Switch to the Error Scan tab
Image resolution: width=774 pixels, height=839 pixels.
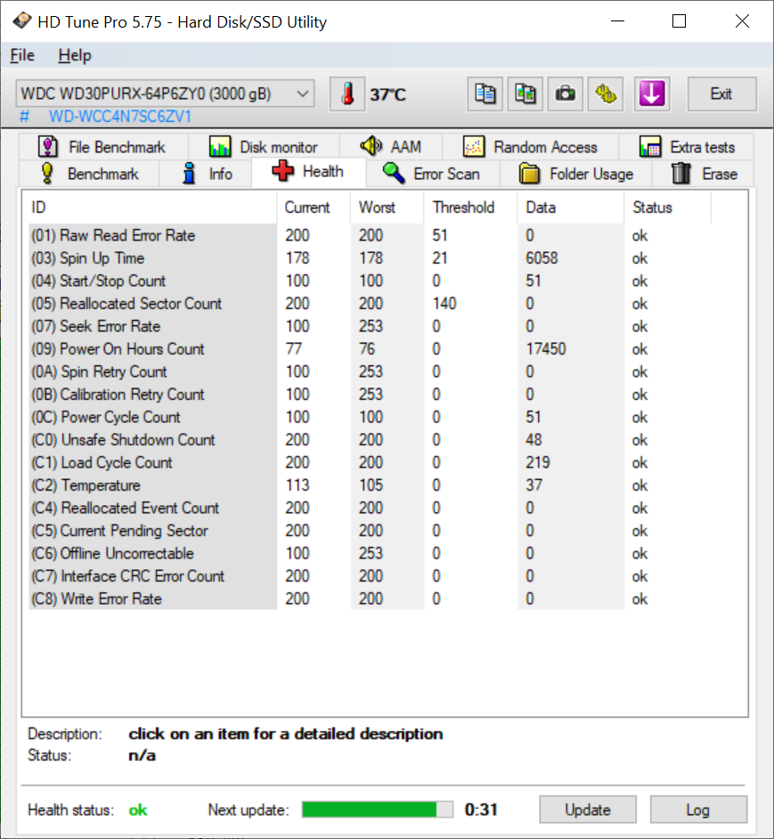click(432, 174)
